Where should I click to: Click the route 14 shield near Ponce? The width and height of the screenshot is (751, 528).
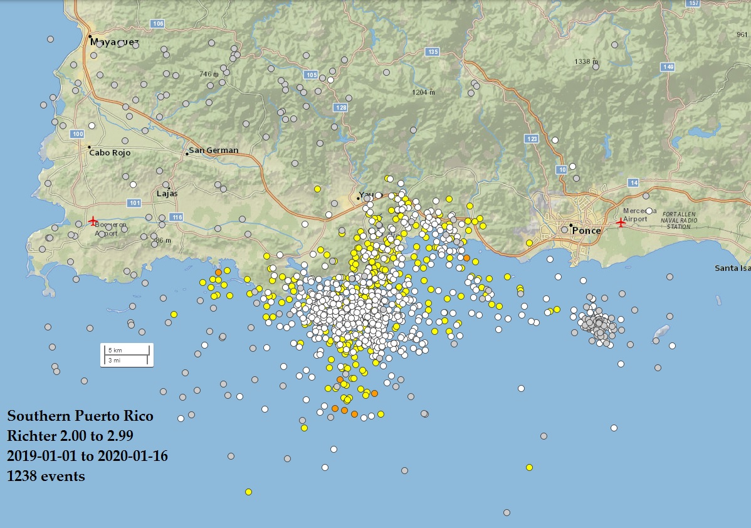[x=634, y=182]
